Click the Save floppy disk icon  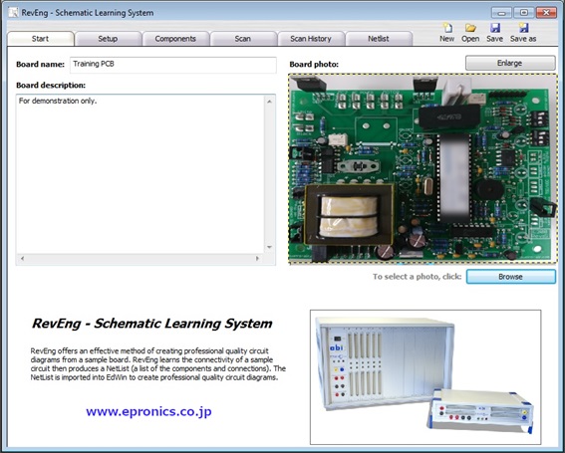(494, 28)
